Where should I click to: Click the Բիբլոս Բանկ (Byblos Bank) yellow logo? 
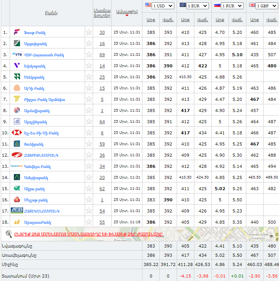click(x=17, y=99)
